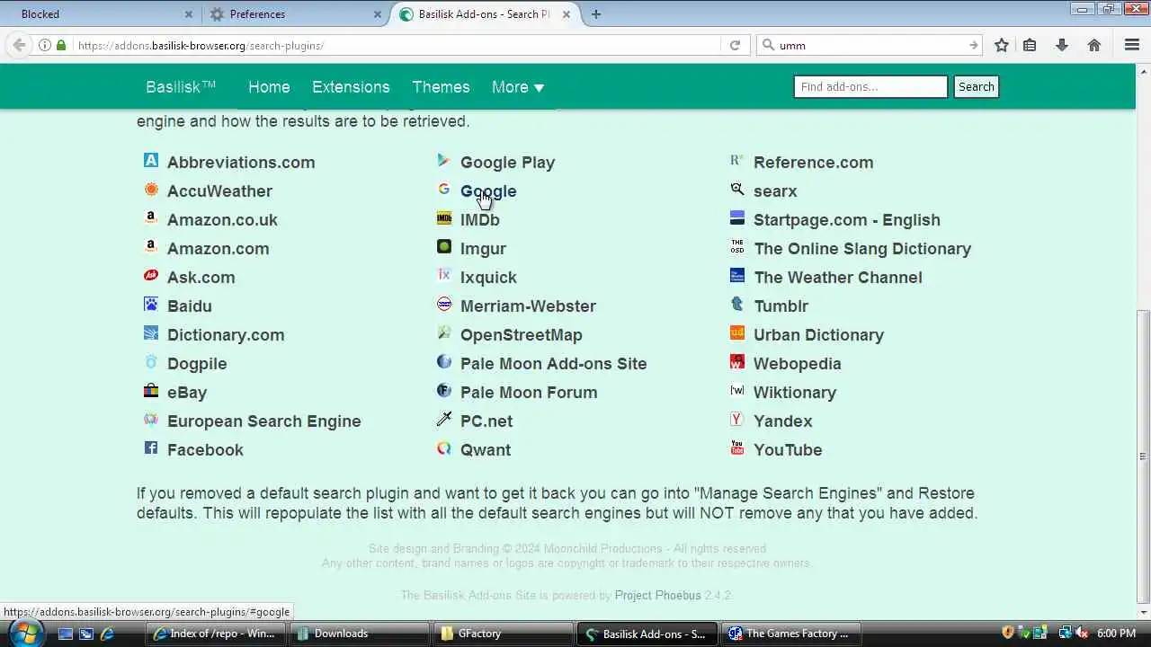Open the Wiktionary search plugin link
Image resolution: width=1151 pixels, height=647 pixels.
795,393
